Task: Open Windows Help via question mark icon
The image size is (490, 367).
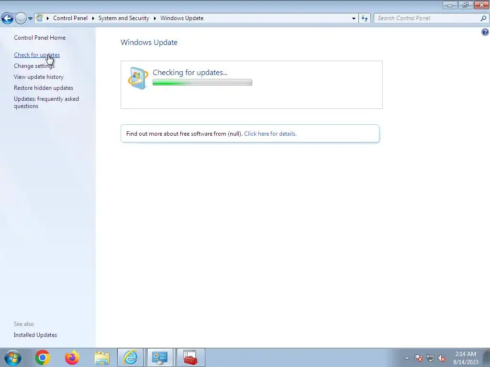Action: [485, 32]
